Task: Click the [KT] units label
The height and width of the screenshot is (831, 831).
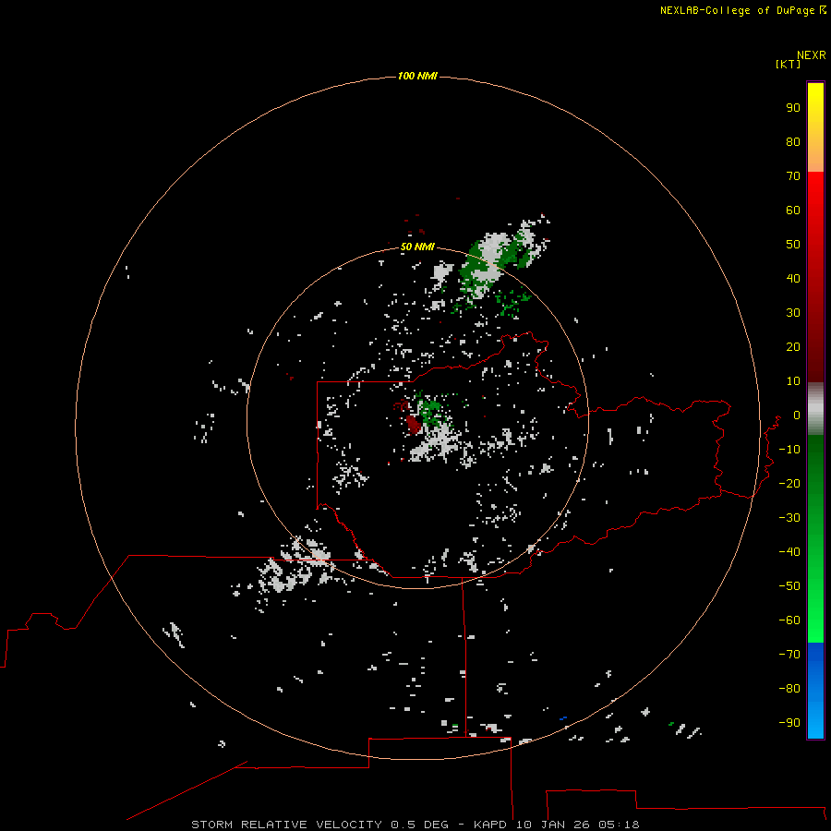Action: (x=788, y=64)
